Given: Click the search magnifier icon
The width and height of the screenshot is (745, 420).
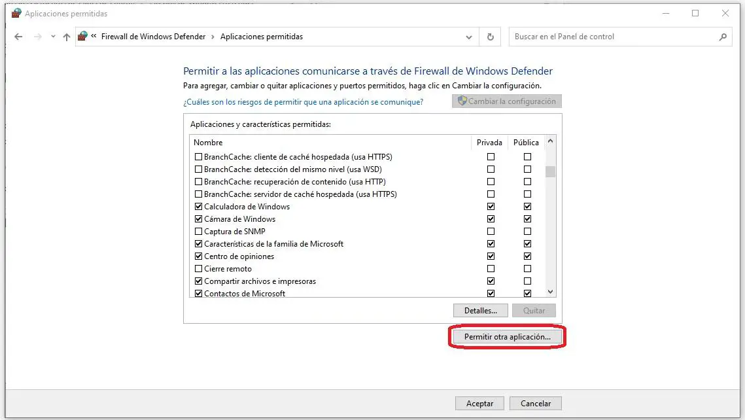Looking at the screenshot, I should click(723, 37).
